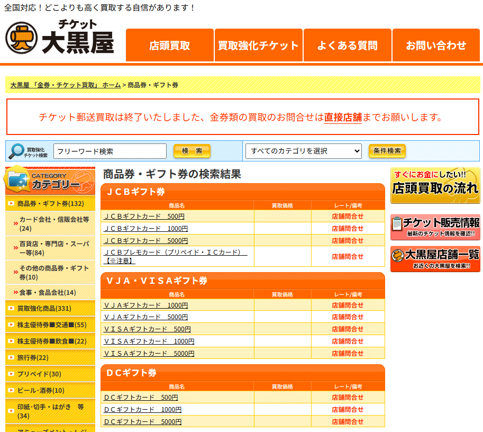Switch to the お問い合わせ tab

click(435, 46)
